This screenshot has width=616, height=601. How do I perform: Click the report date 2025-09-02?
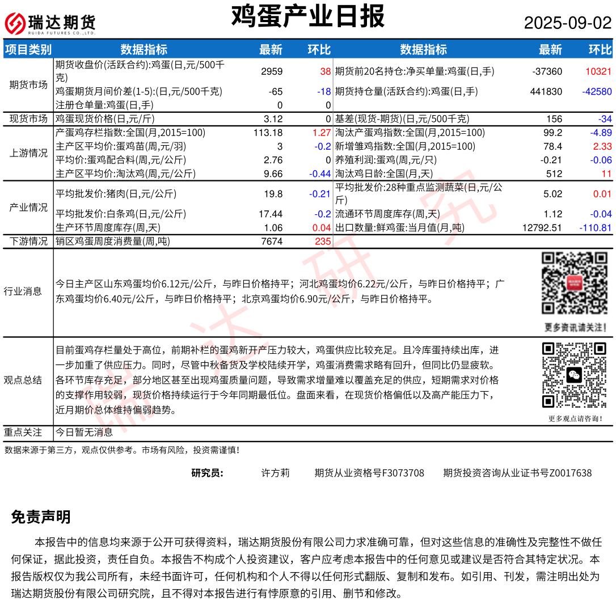point(567,23)
